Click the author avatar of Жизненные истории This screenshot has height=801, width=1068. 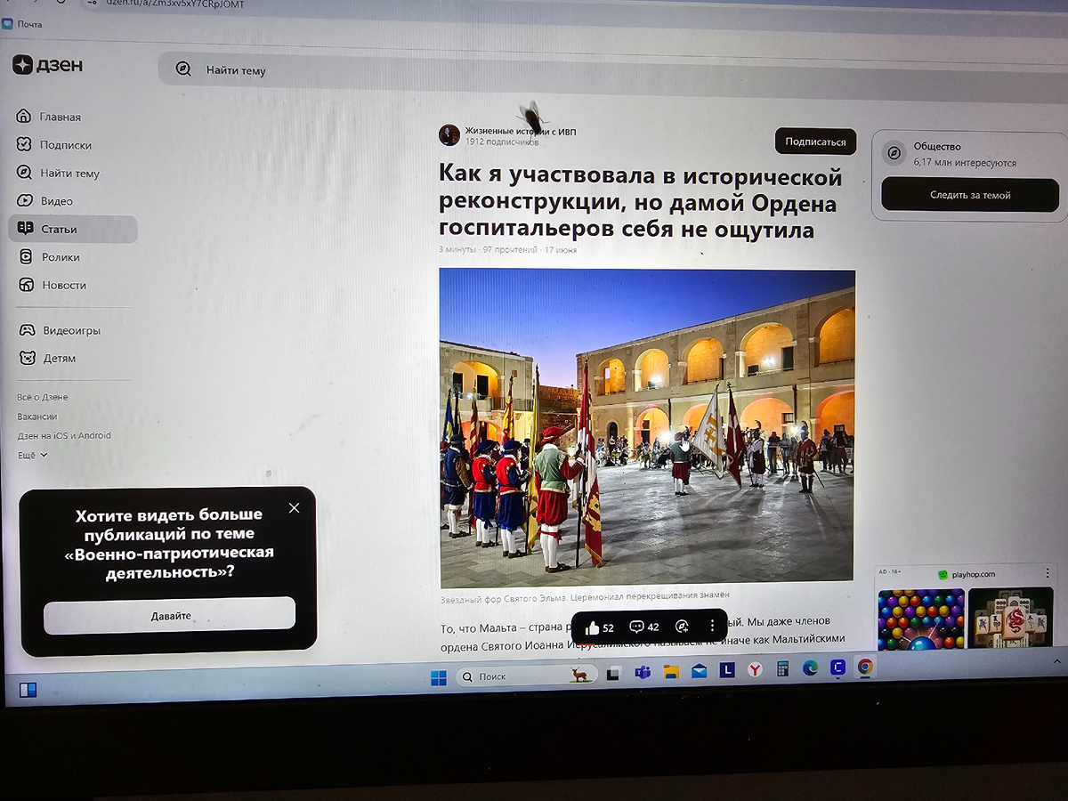[449, 135]
